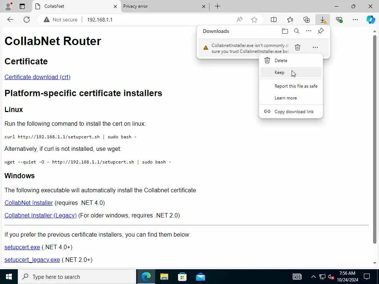Open the Edge Settings and more menu
The height and width of the screenshot is (284, 379).
[x=355, y=20]
